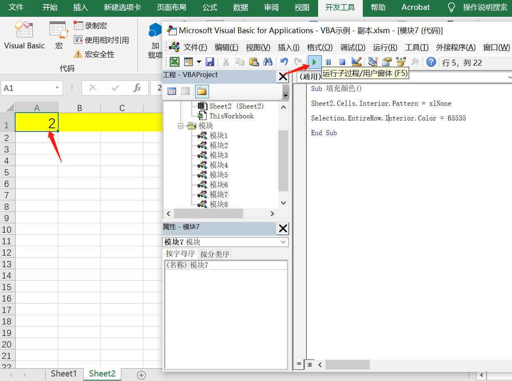Open the 调试 menu
The image size is (512, 381).
click(x=352, y=48)
